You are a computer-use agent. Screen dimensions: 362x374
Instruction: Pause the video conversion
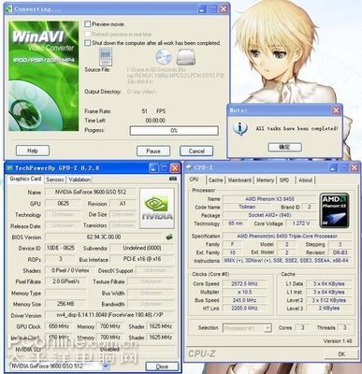click(x=153, y=151)
